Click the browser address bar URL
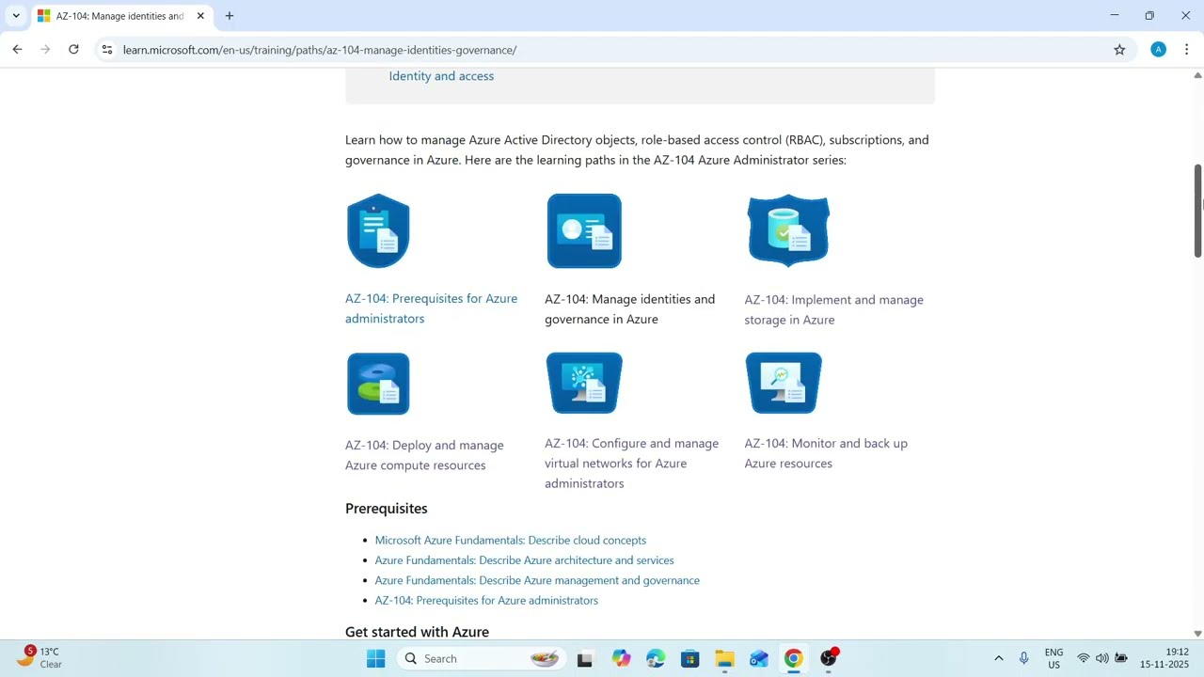Image resolution: width=1204 pixels, height=677 pixels. (320, 50)
